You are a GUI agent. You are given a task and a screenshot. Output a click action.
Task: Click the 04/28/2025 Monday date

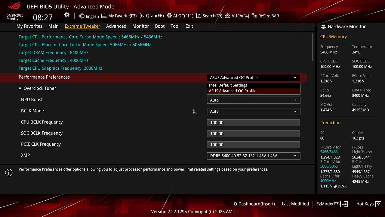(15, 17)
